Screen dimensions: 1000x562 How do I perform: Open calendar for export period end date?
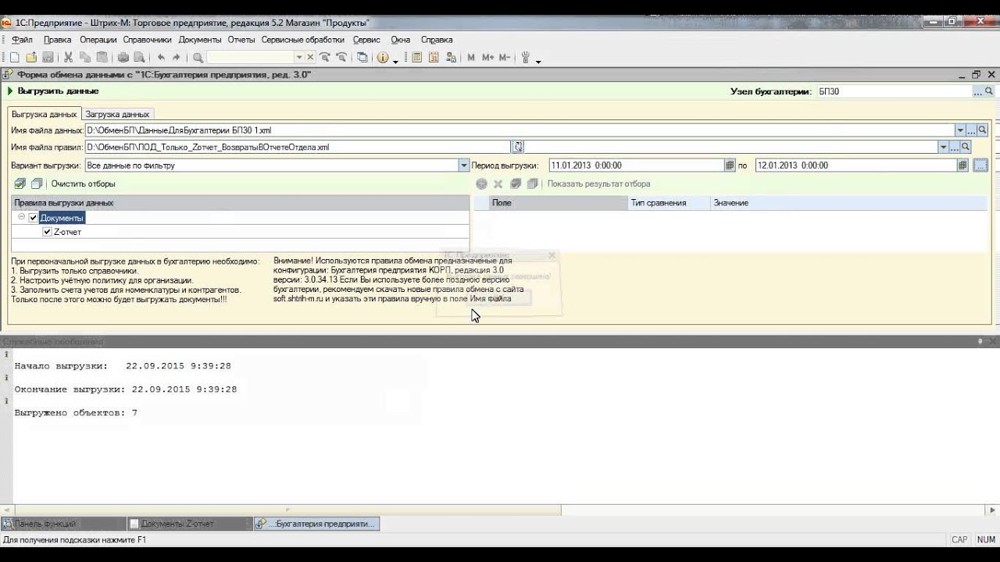tap(962, 165)
